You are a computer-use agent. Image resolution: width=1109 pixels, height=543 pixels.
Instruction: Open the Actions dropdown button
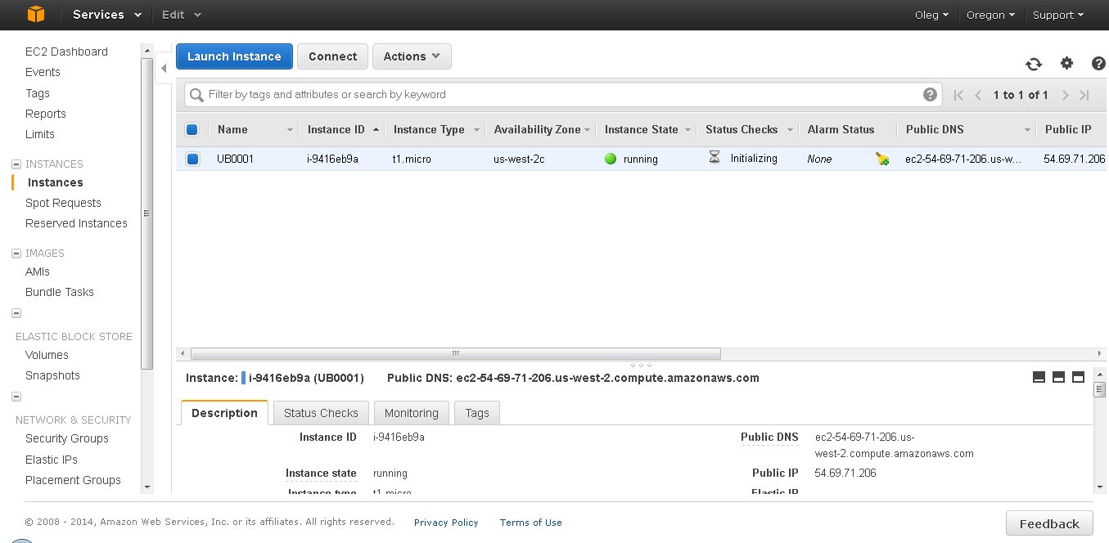[x=412, y=56]
